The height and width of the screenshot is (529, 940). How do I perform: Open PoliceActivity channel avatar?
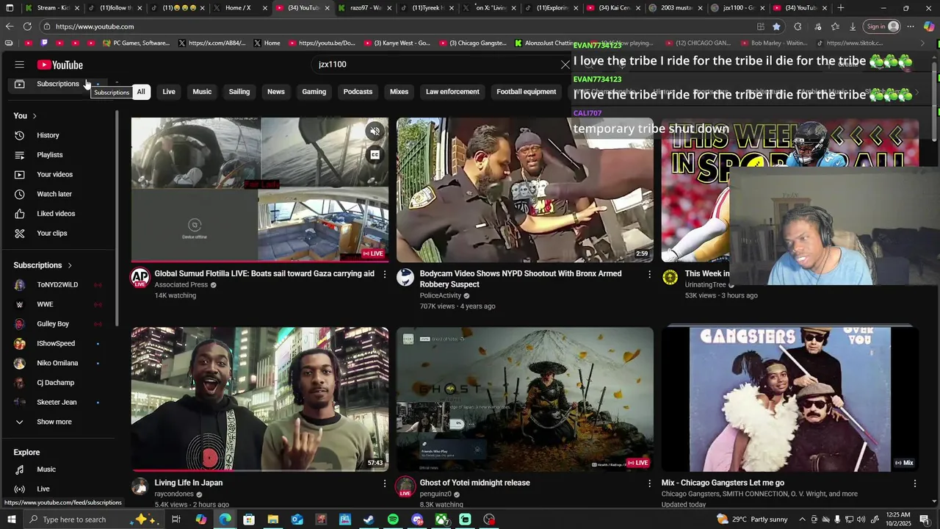pyautogui.click(x=405, y=278)
